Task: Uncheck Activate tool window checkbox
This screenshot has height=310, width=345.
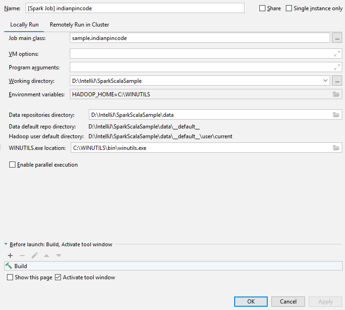Action: [58, 277]
